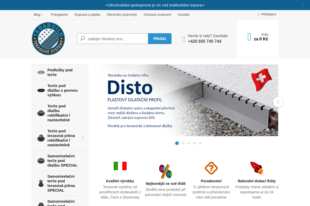Click the red rocket icon
This screenshot has height=206, width=310.
pyautogui.click(x=257, y=168)
